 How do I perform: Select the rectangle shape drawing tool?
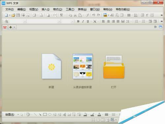[45, 114]
